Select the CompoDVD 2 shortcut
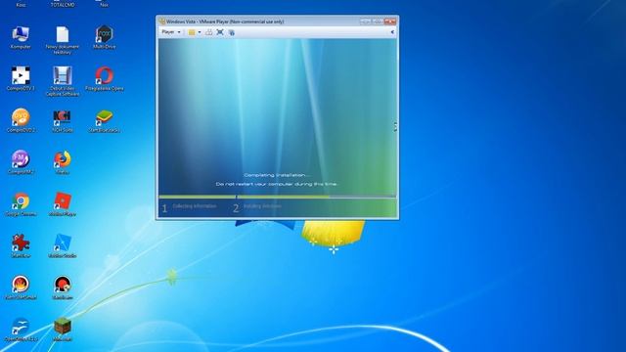 (21, 121)
